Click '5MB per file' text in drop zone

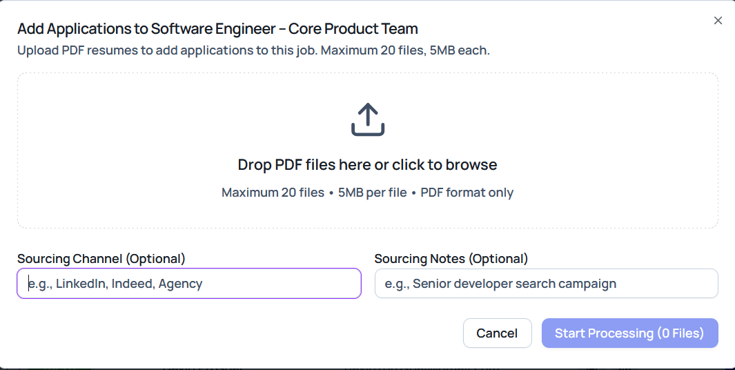[x=372, y=193]
